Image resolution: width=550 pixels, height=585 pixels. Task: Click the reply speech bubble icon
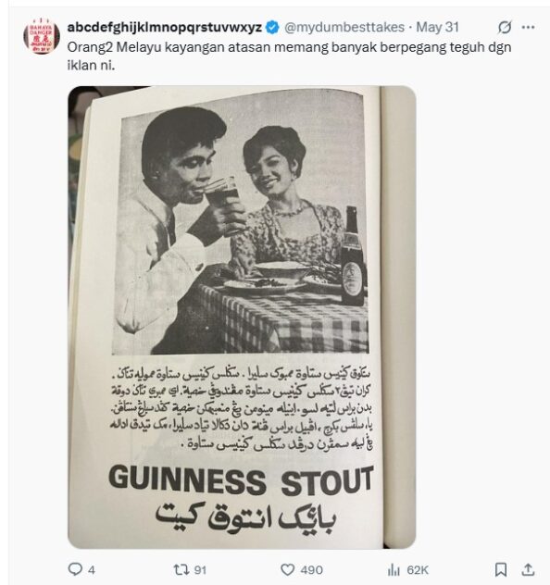[75, 569]
